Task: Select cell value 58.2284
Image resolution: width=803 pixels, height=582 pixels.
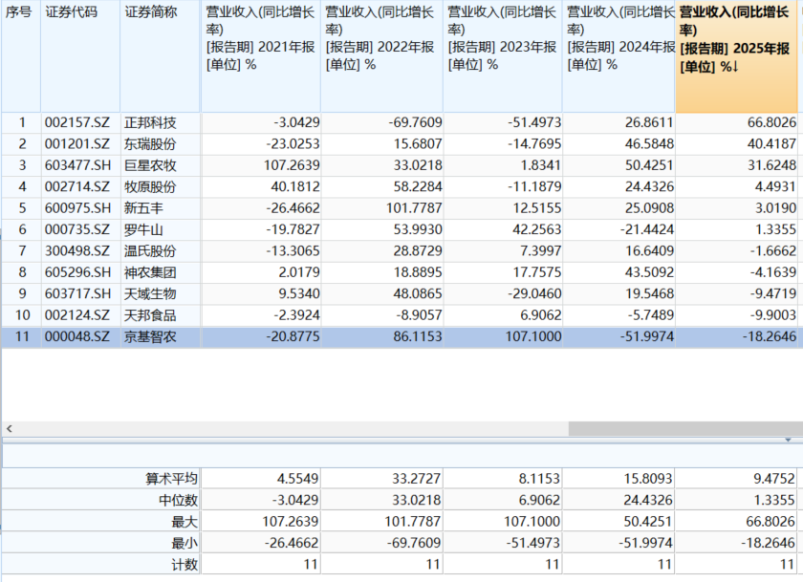Action: pos(418,187)
